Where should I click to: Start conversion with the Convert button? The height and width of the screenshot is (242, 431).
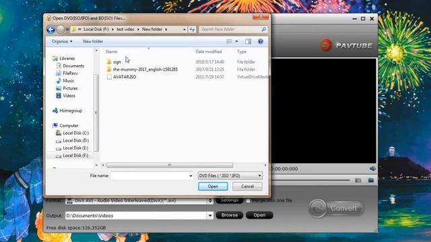tap(336, 208)
